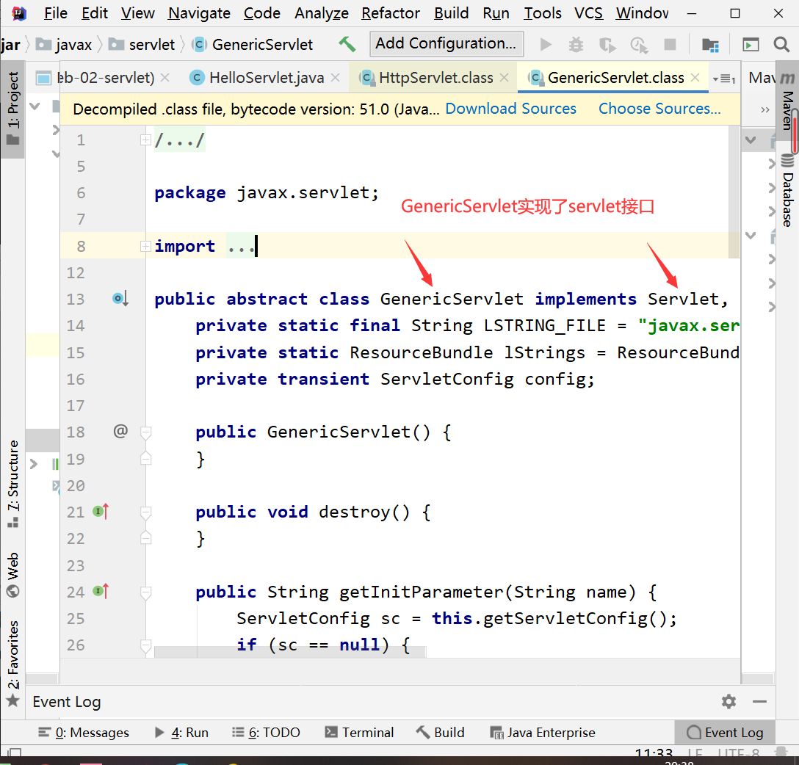Click the Event Log settings gear icon
This screenshot has width=799, height=765.
(x=728, y=701)
